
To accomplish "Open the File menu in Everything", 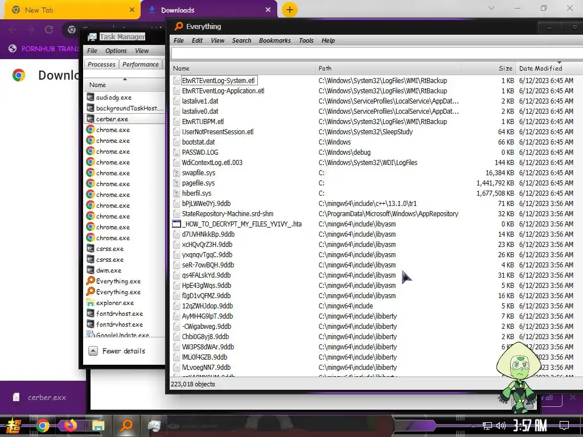I will click(178, 40).
